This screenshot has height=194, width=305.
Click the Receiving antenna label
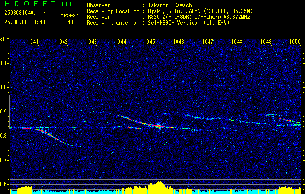click(x=112, y=23)
